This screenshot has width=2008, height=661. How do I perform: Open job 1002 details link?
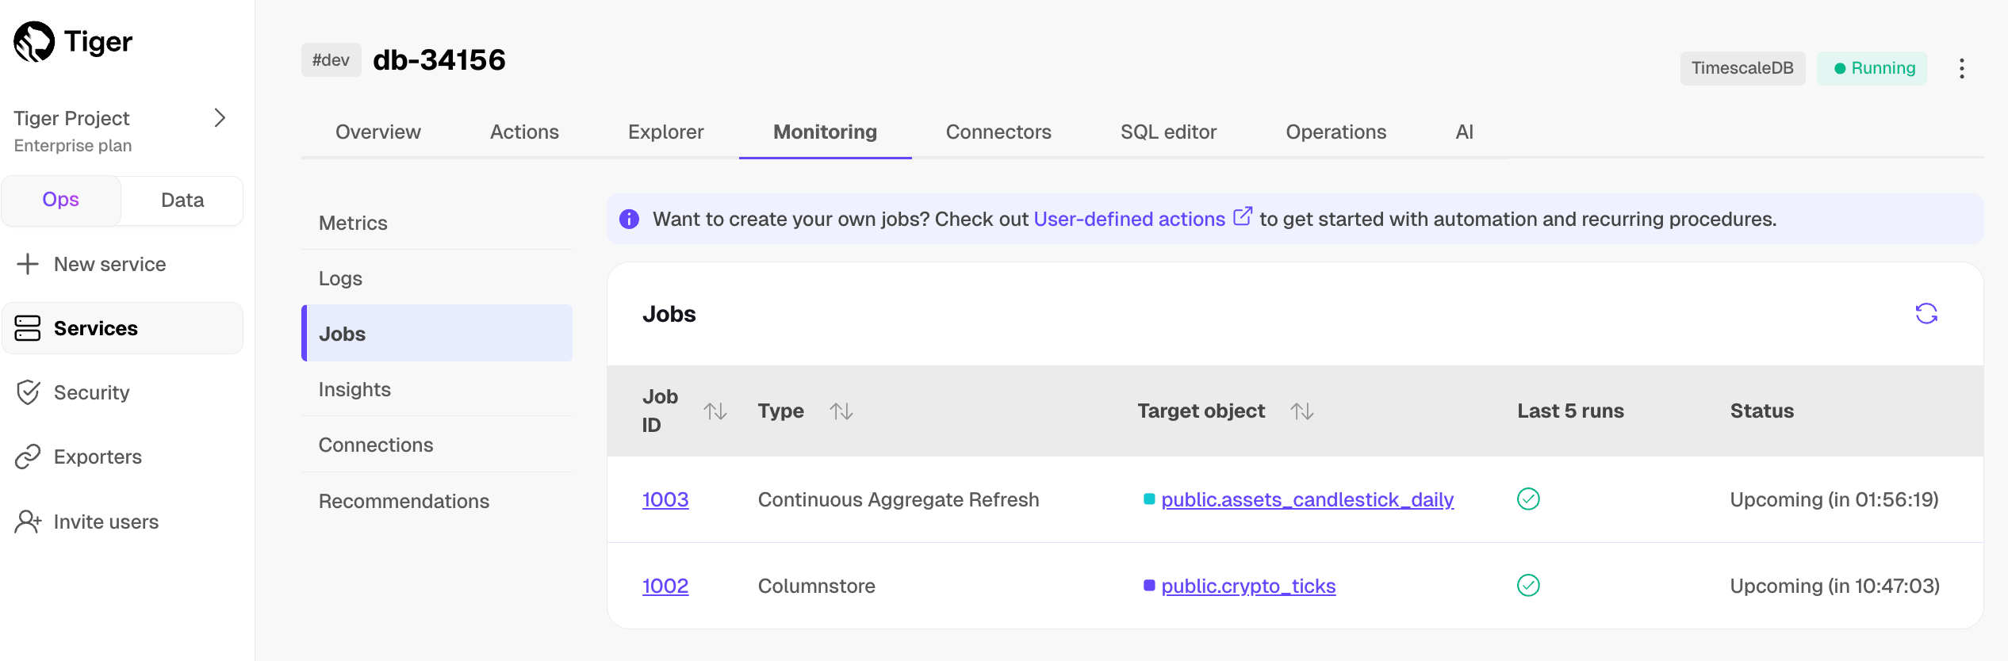(665, 586)
